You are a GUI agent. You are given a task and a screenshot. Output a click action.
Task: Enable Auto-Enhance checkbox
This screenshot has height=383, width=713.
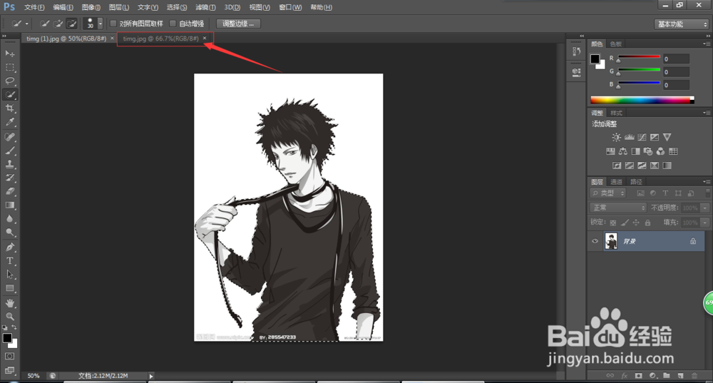click(173, 24)
